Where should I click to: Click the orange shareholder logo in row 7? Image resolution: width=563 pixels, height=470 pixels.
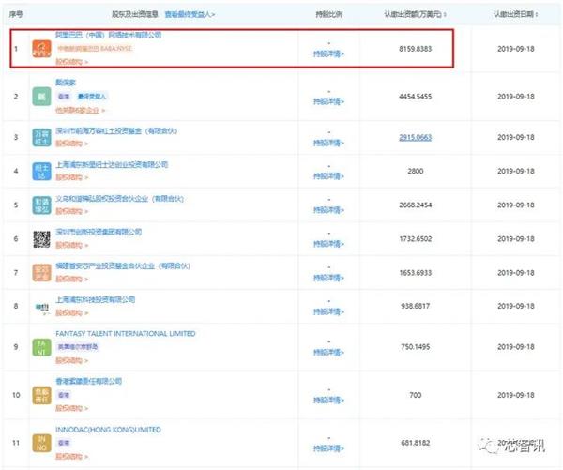pyautogui.click(x=41, y=273)
